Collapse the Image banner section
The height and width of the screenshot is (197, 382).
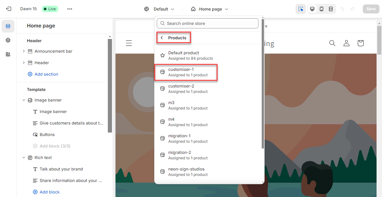24,100
